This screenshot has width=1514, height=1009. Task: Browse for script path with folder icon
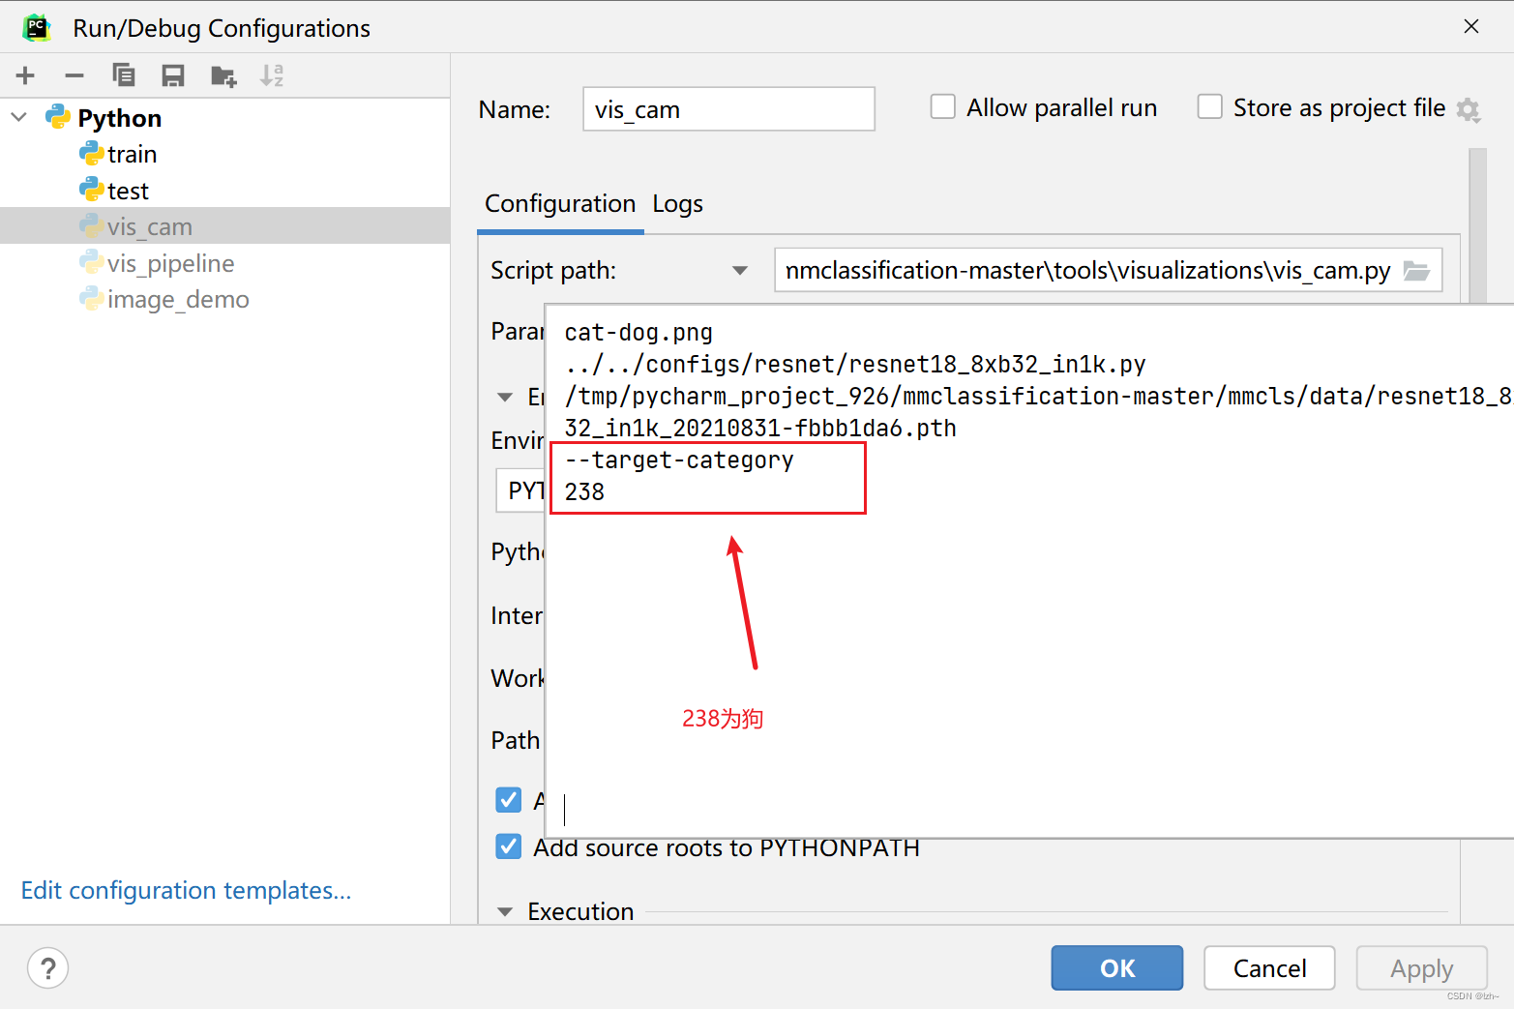[1416, 271]
